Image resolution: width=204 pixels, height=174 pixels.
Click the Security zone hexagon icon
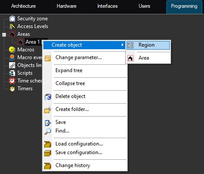coord(12,19)
